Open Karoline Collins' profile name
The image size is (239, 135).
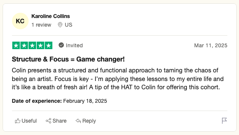coord(51,16)
